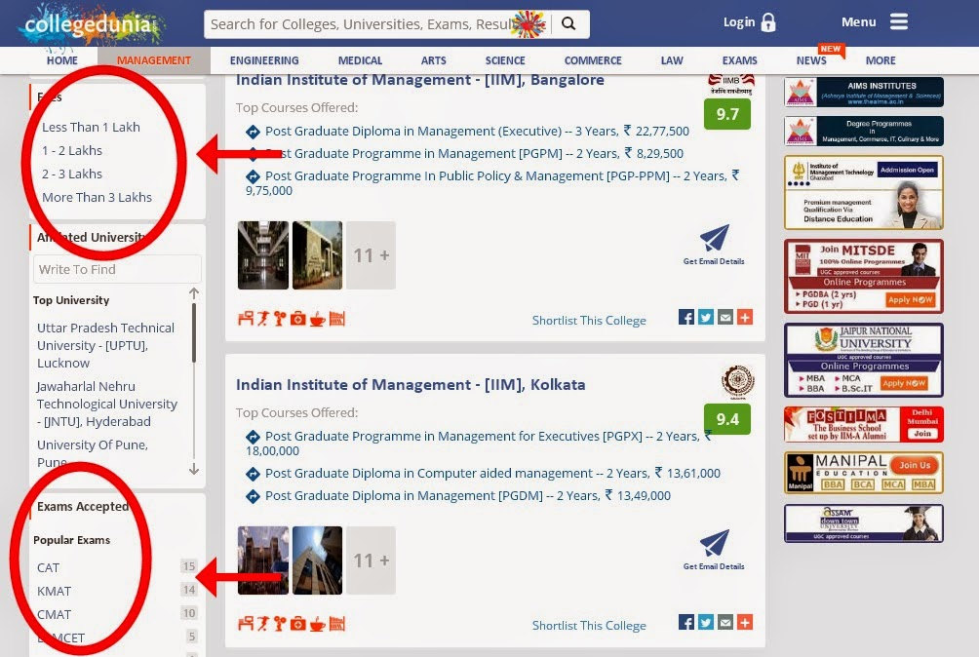Open the MEDICAL tab
Screen dimensions: 979x657
pyautogui.click(x=360, y=60)
